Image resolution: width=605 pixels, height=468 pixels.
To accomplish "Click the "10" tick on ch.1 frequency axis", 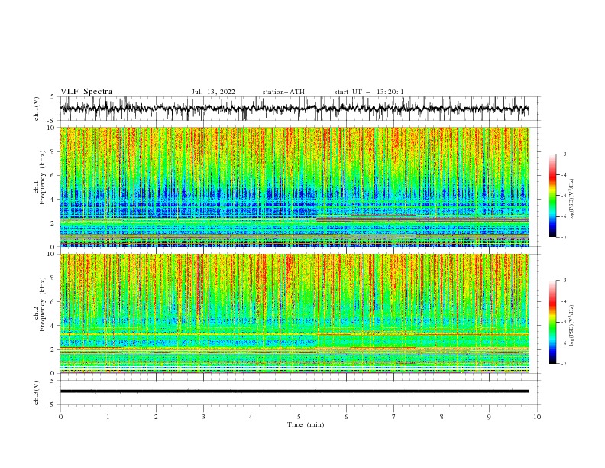I will [52, 128].
